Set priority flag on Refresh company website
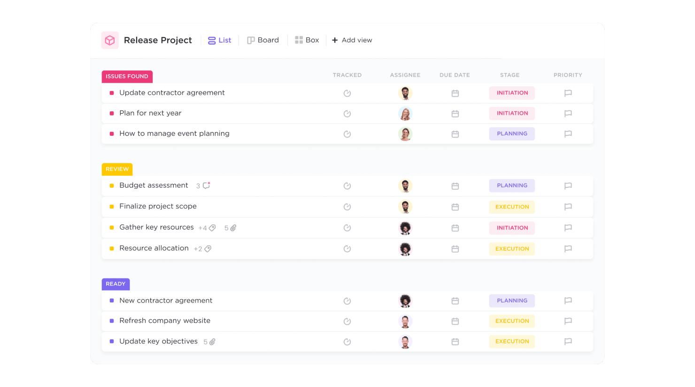The height and width of the screenshot is (387, 695). (568, 321)
